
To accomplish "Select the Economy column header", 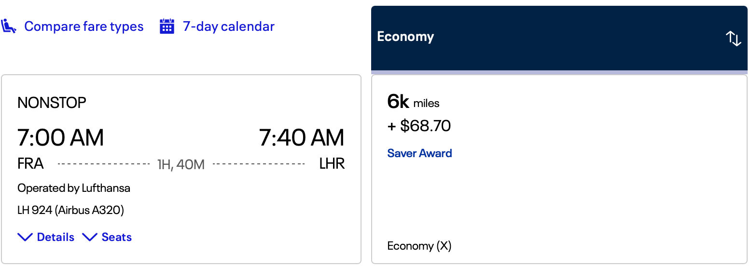I will (x=405, y=37).
